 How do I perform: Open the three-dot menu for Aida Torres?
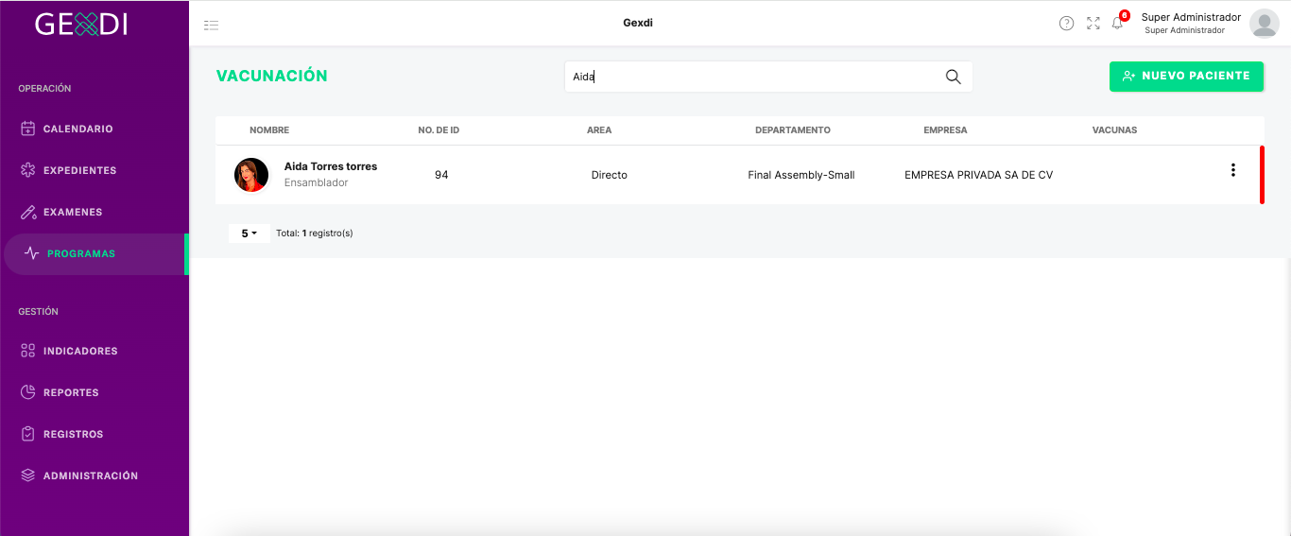coord(1232,170)
